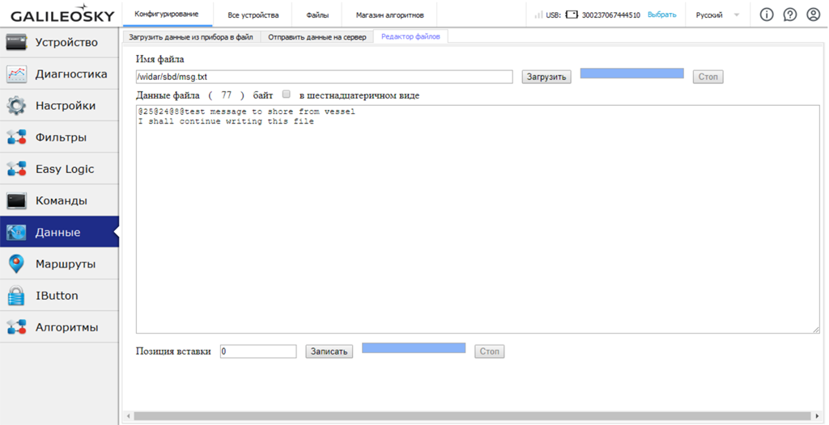Open the help question mark icon
829x425 pixels.
(790, 15)
